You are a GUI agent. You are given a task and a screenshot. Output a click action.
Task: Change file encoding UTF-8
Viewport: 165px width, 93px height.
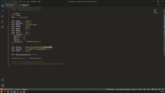tap(140, 89)
